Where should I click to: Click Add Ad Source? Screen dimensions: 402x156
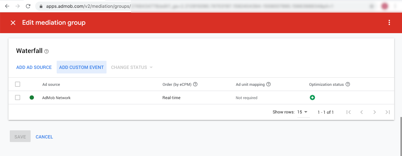[x=34, y=67]
